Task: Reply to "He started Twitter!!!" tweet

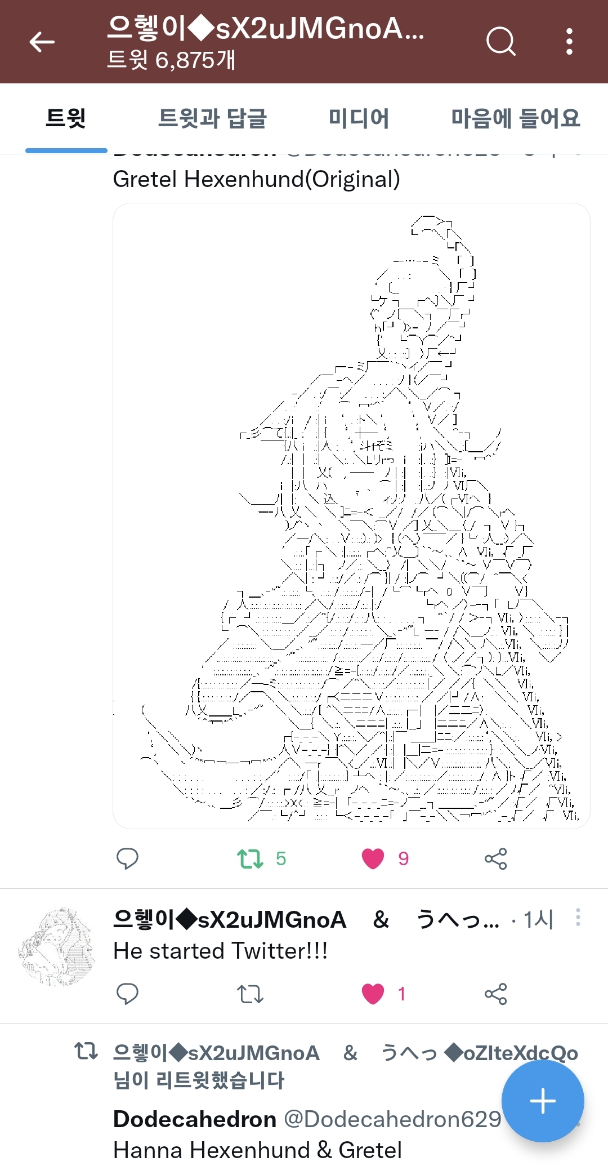Action: click(127, 994)
